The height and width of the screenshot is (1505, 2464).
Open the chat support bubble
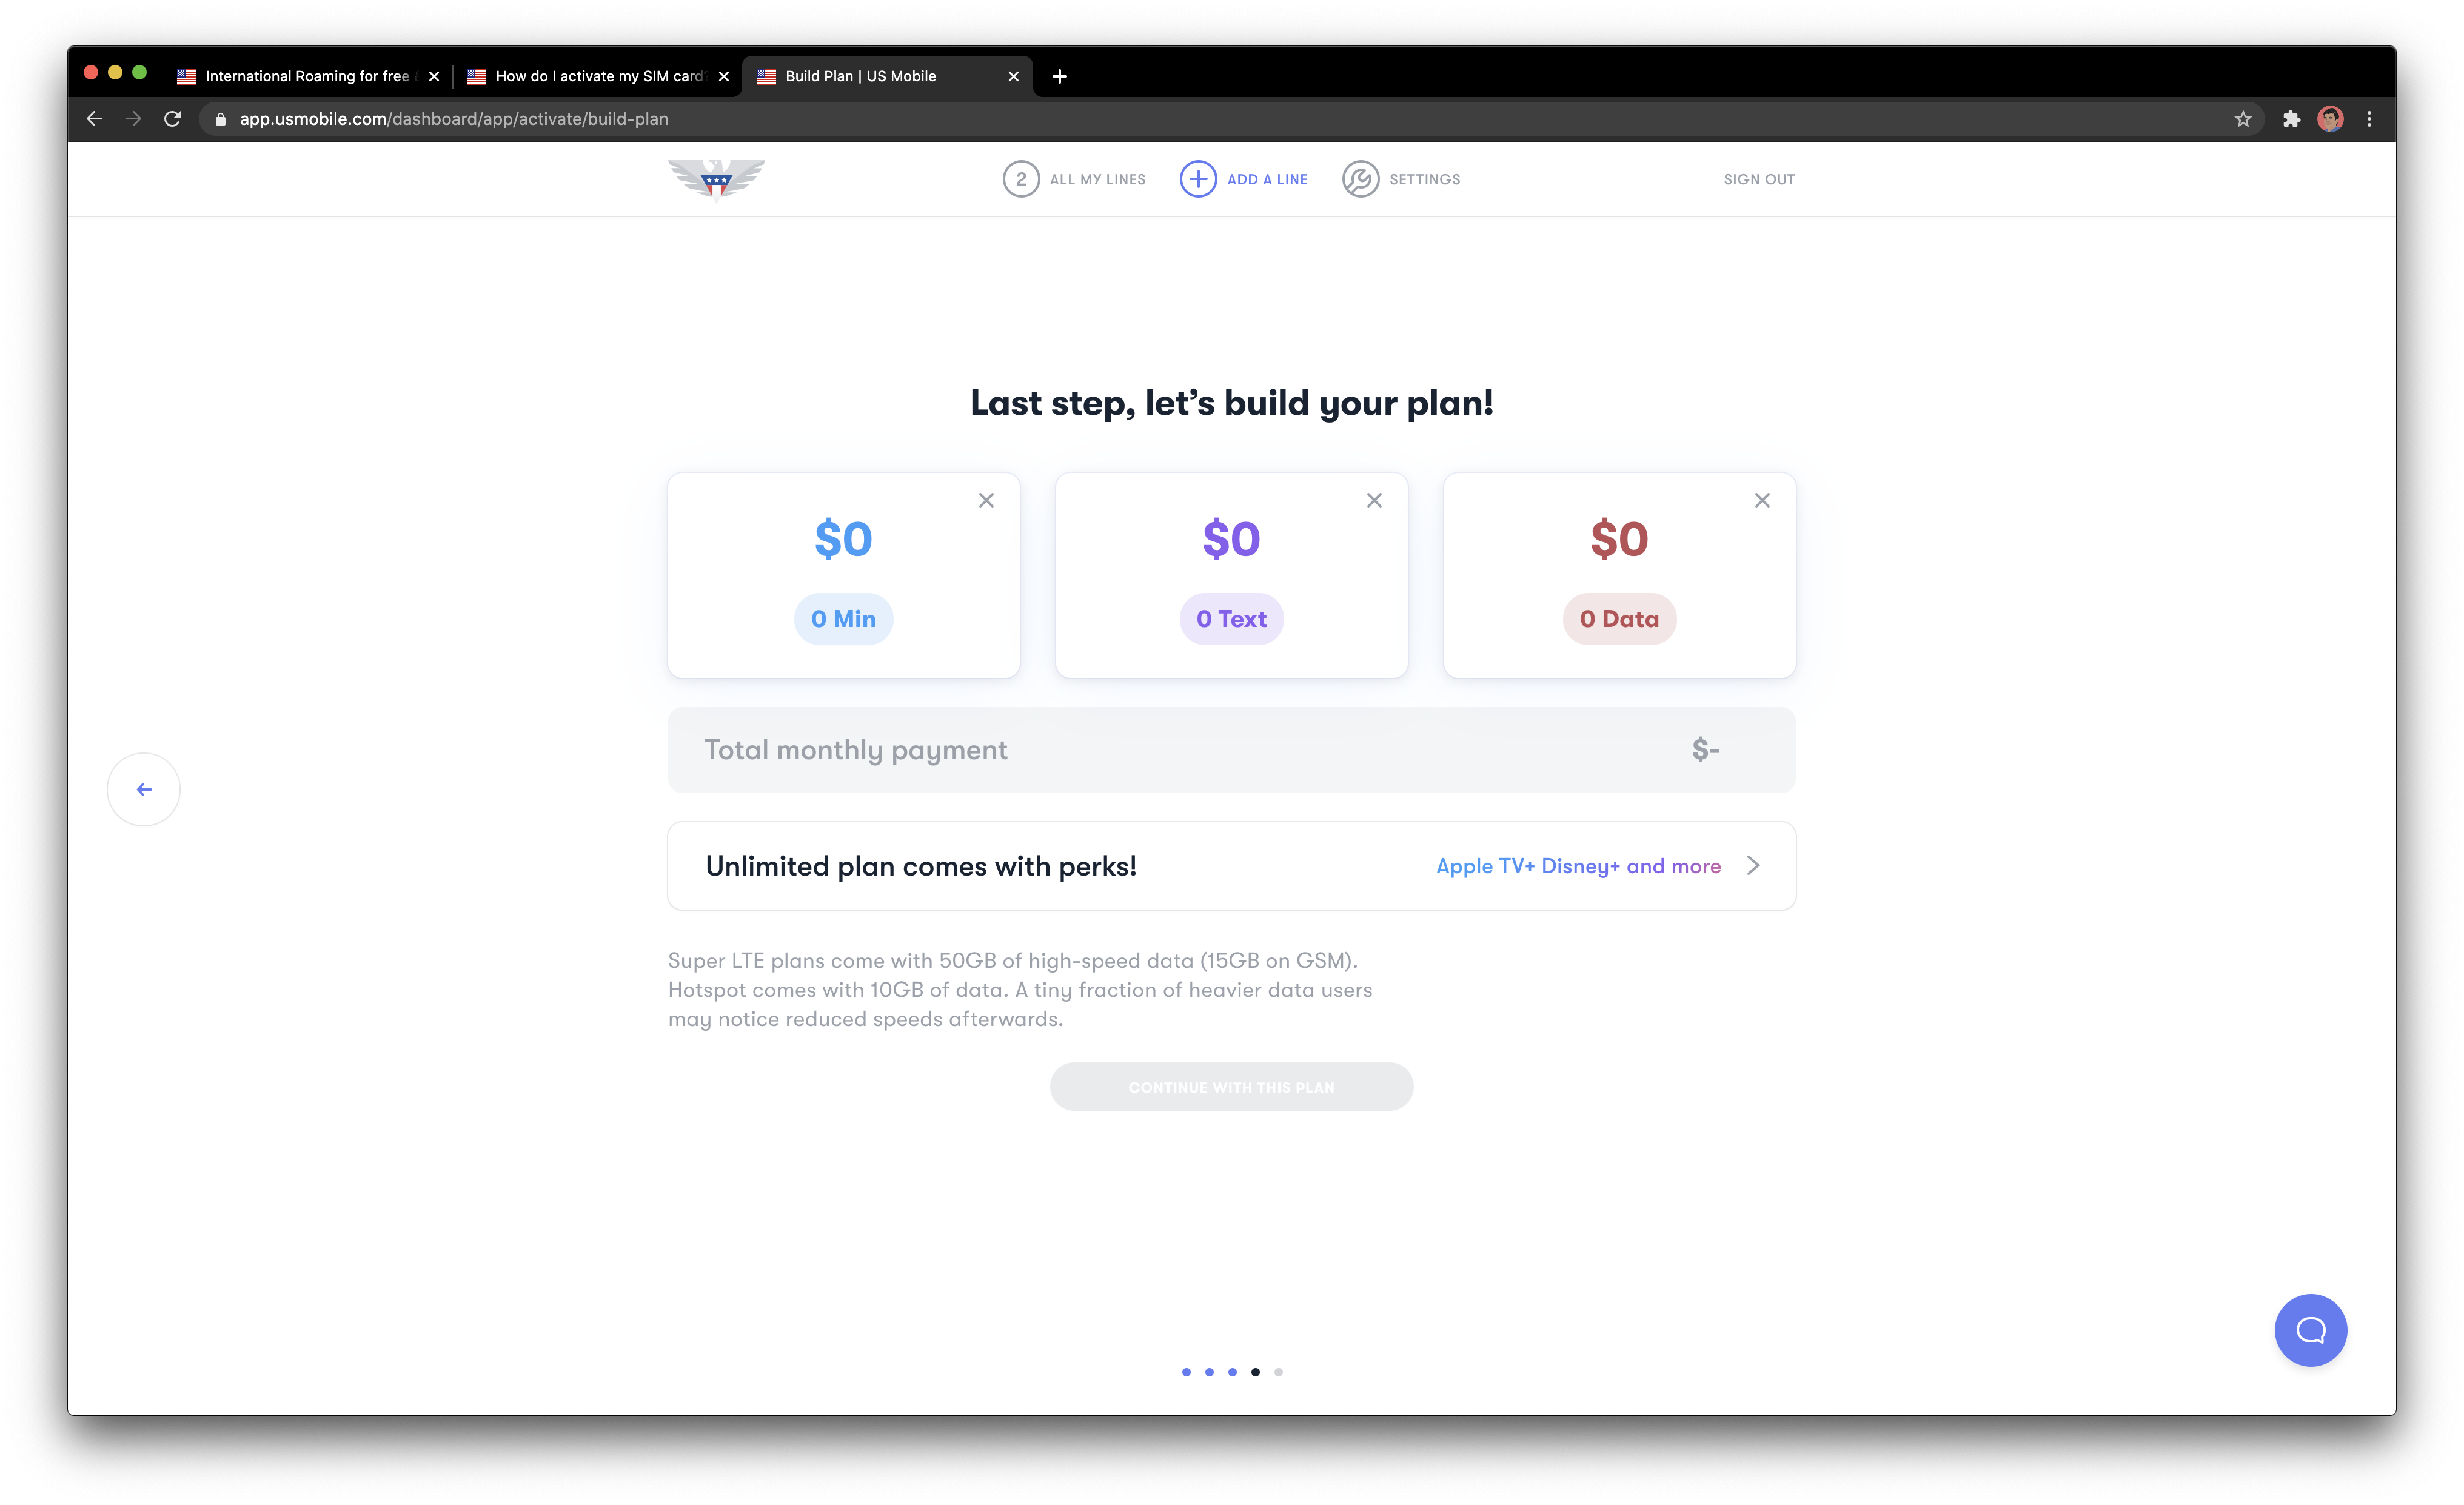coord(2310,1330)
